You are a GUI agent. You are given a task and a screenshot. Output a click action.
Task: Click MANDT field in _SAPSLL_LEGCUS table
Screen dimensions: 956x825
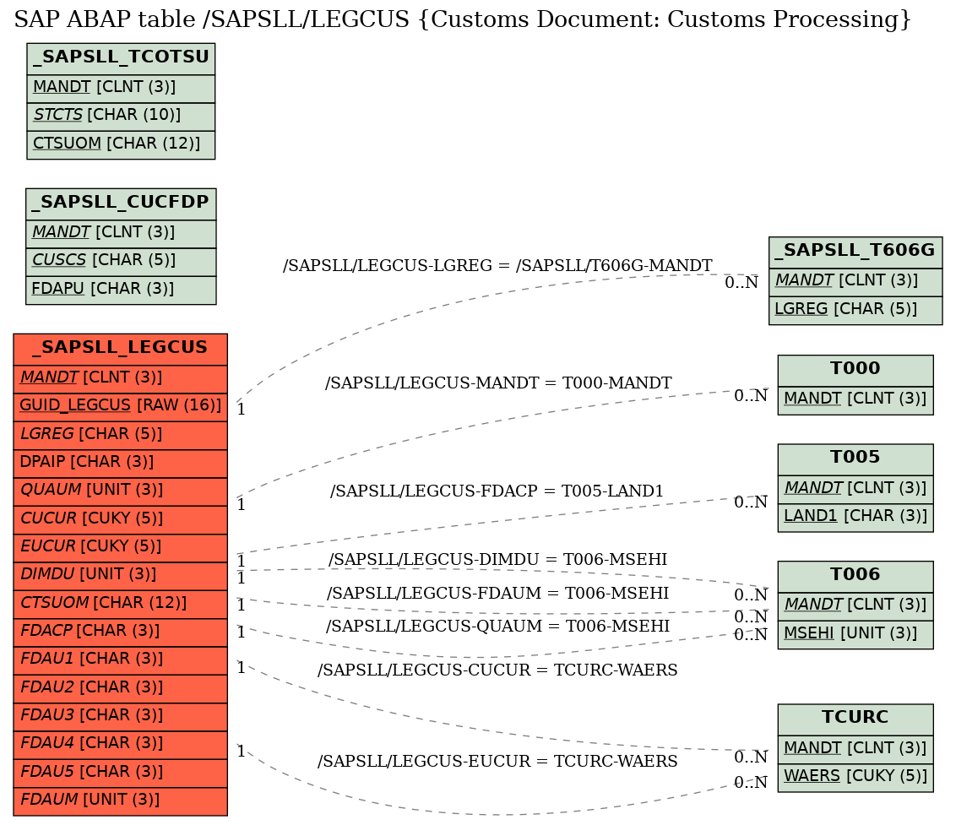click(120, 378)
